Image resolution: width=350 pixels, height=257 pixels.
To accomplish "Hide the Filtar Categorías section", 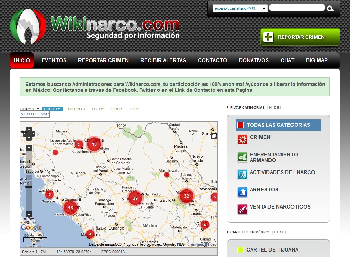I will coord(274,108).
